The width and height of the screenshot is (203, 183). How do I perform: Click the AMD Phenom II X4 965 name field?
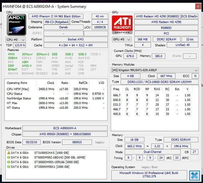[56, 16]
